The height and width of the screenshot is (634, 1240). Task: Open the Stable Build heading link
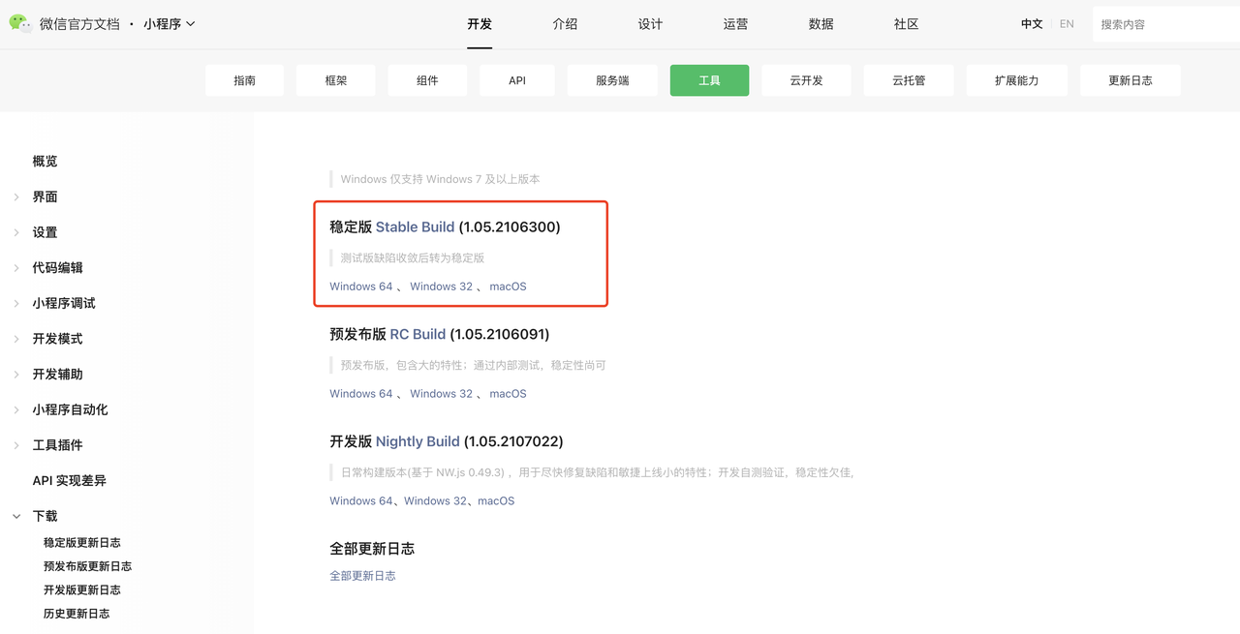point(415,227)
